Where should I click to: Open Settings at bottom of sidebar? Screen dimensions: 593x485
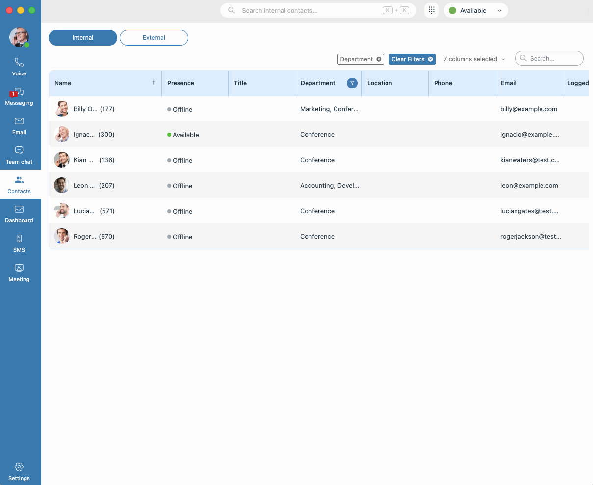[x=19, y=471]
